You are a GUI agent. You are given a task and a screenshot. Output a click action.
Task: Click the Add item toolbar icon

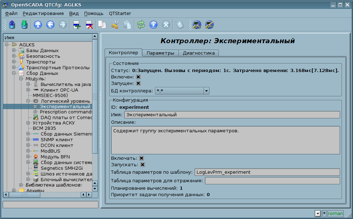coord(77,25)
